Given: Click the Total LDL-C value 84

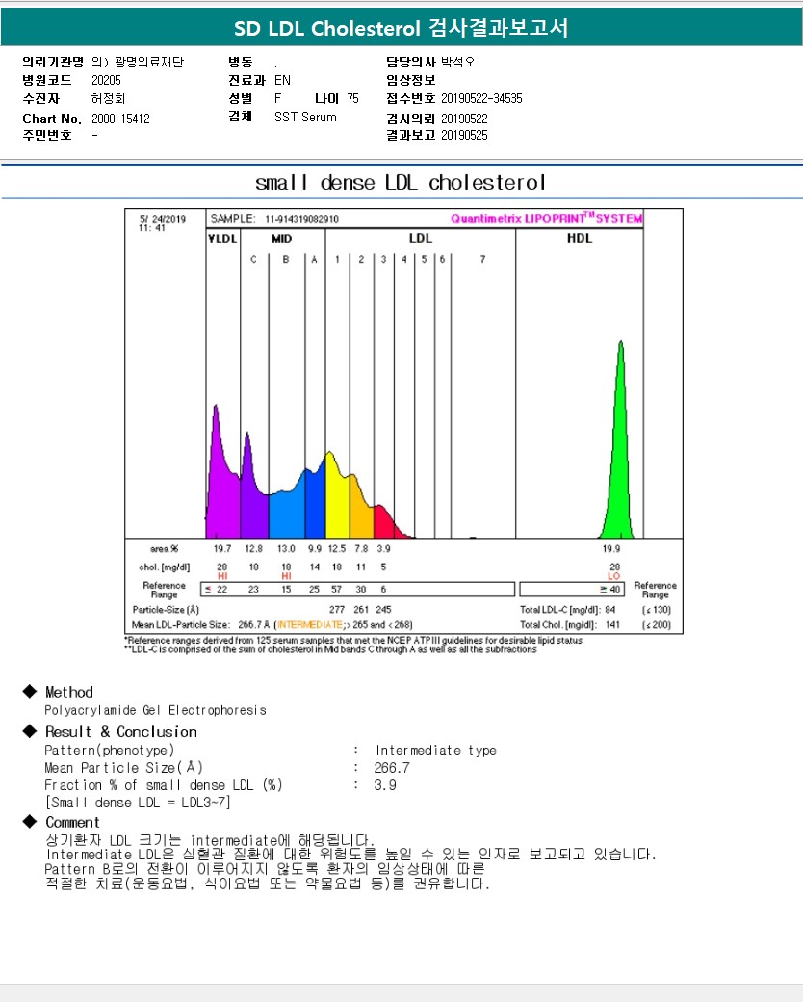Looking at the screenshot, I should pyautogui.click(x=609, y=610).
